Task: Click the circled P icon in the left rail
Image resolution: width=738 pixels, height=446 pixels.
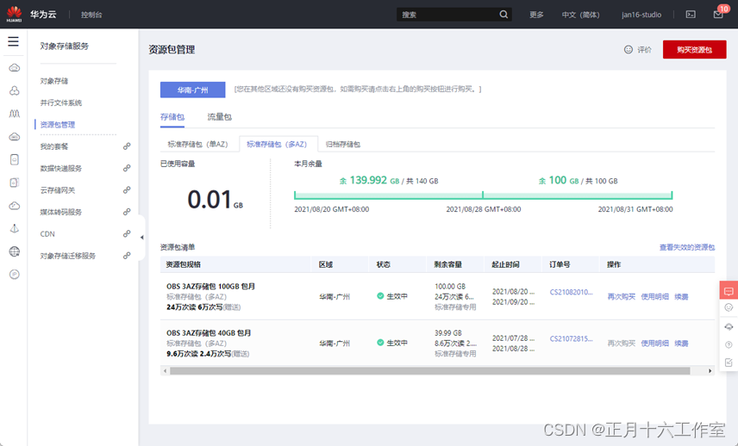Action: pyautogui.click(x=15, y=275)
